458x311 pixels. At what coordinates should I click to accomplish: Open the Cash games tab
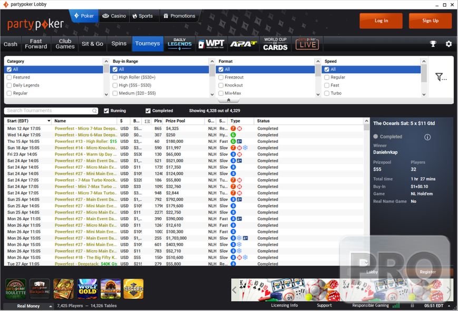click(11, 44)
